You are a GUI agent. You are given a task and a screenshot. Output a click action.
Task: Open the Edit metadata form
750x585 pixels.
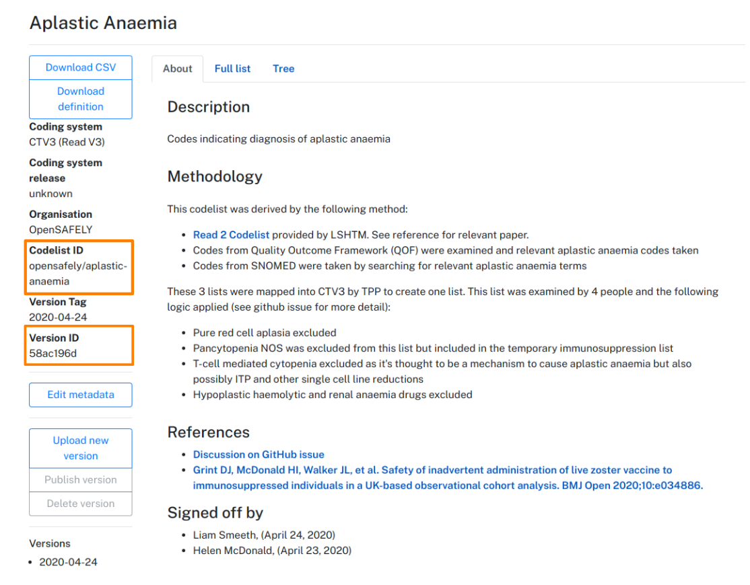[x=80, y=395]
